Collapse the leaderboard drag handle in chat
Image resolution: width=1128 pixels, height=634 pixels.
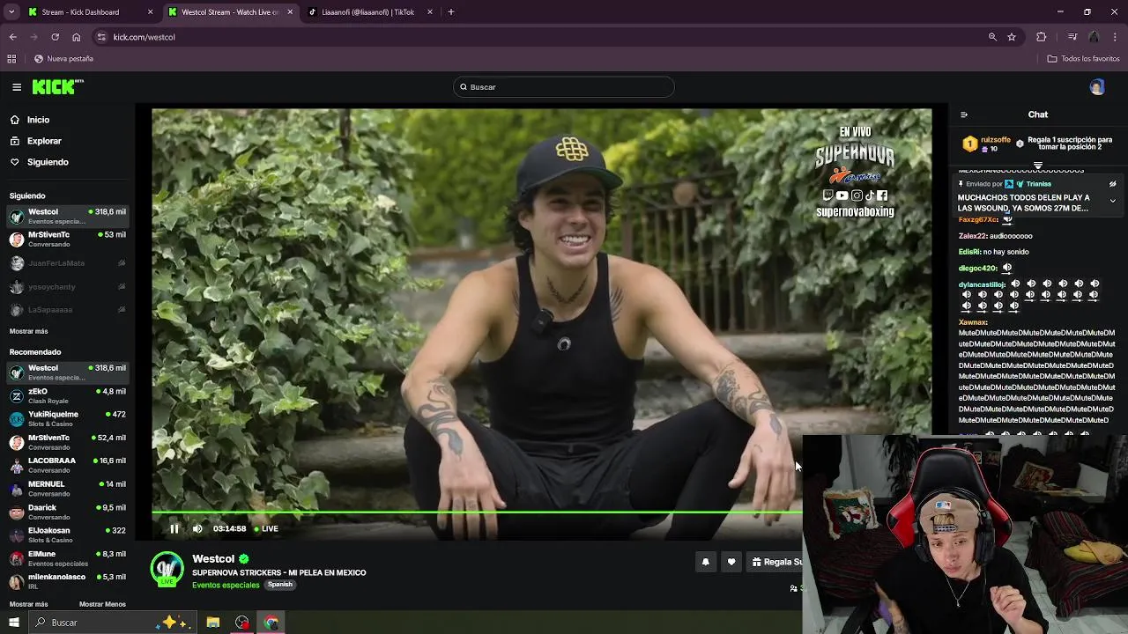[1038, 166]
